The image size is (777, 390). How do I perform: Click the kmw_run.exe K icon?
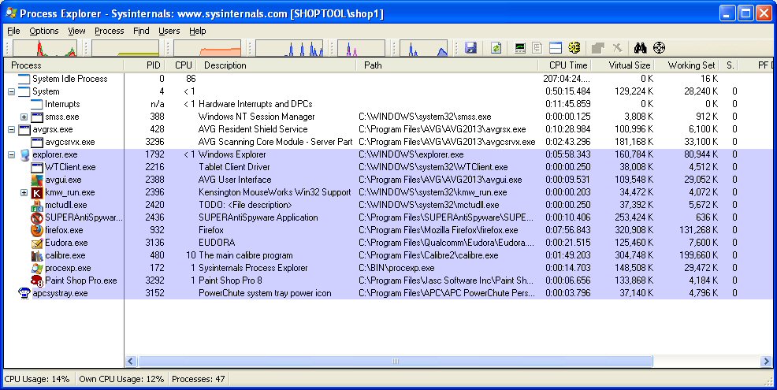click(37, 192)
